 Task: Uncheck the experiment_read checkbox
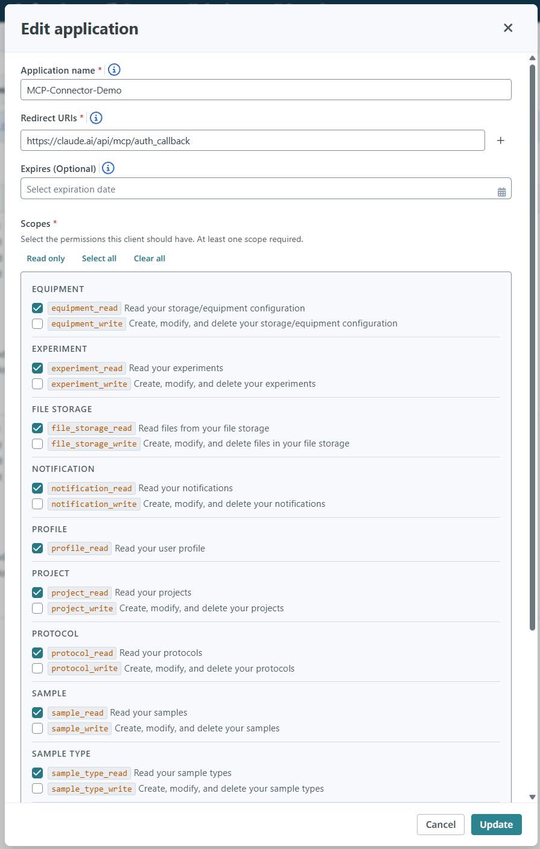[x=37, y=368]
